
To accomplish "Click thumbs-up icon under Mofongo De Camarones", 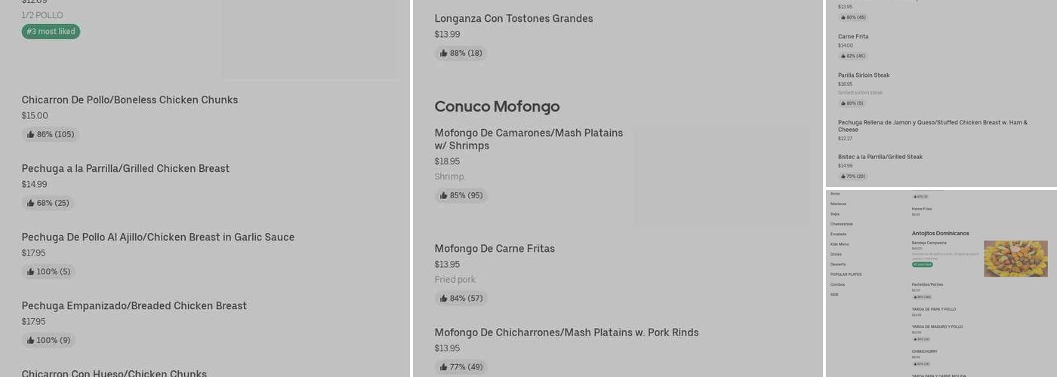I will [x=444, y=196].
